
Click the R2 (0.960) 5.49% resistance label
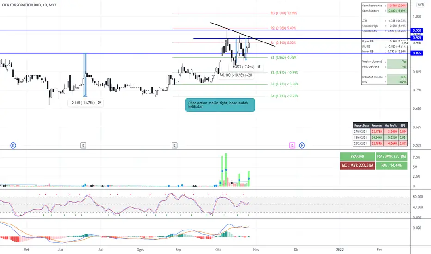(283, 28)
